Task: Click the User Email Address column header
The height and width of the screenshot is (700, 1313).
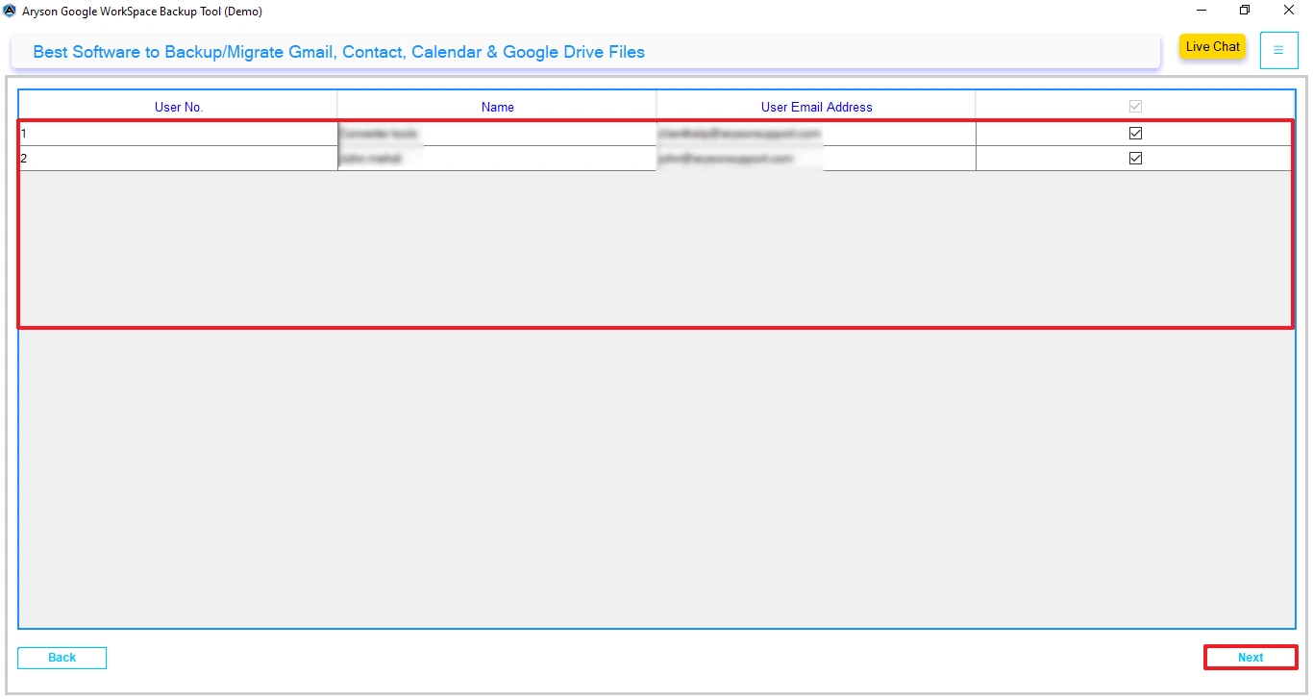Action: click(x=816, y=106)
